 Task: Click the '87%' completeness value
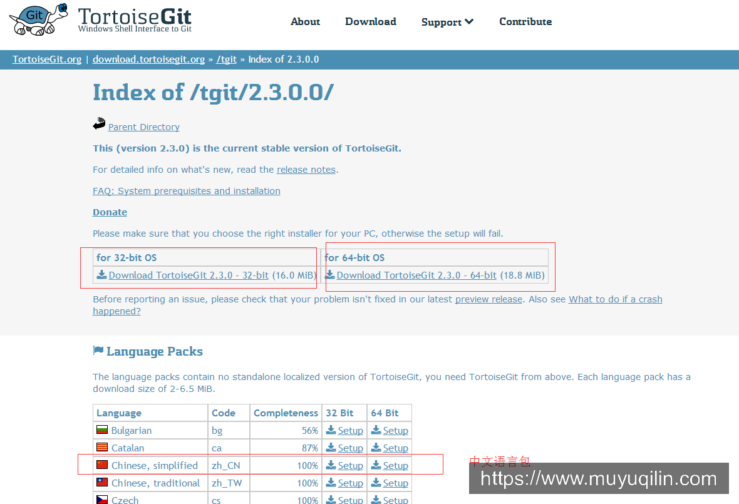click(310, 448)
